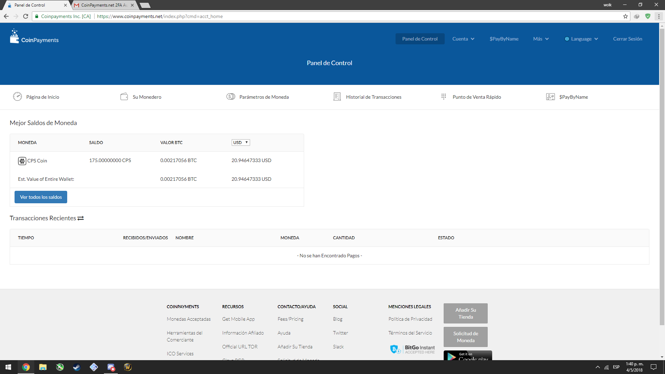Click the Historial de Transacciones document icon
The height and width of the screenshot is (374, 665).
337,97
